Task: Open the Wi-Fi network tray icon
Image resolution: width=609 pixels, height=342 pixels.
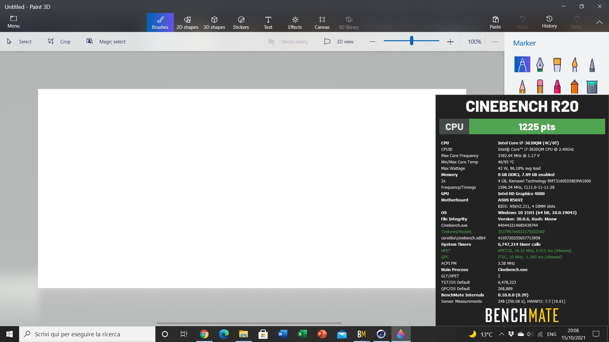Action: pos(540,334)
